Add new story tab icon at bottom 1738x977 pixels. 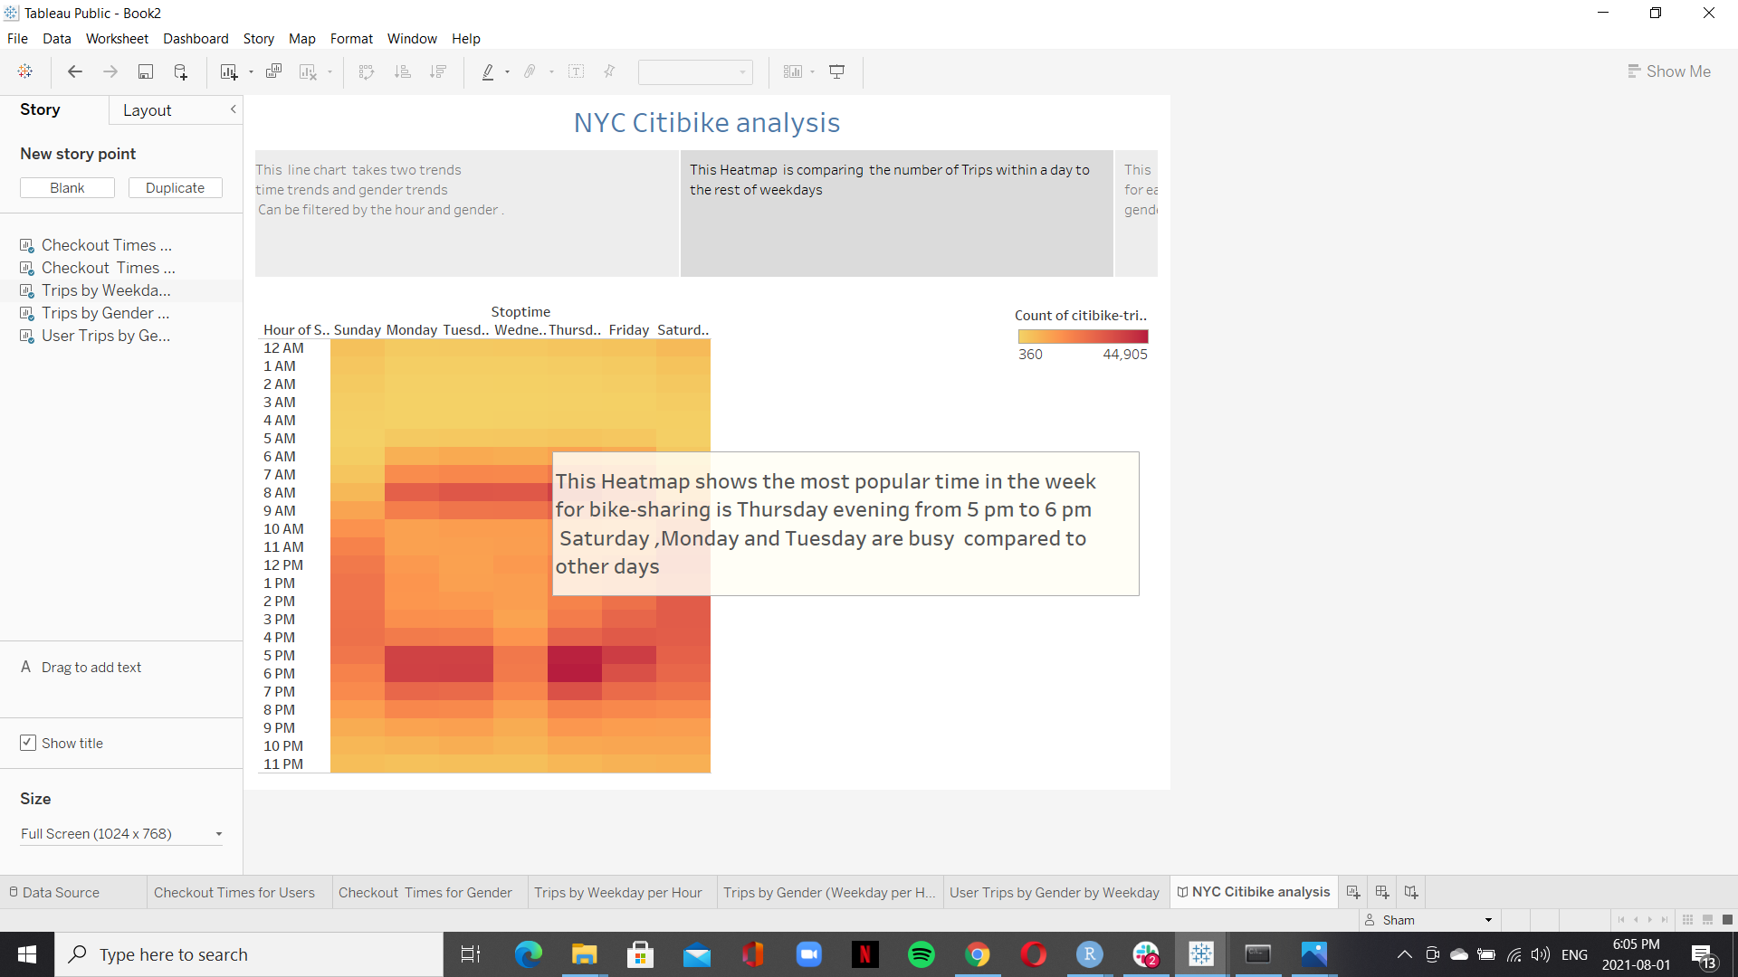pos(1411,892)
